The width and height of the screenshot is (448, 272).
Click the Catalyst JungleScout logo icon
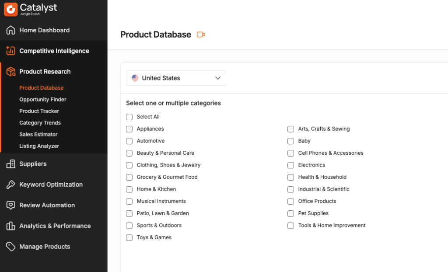click(11, 9)
